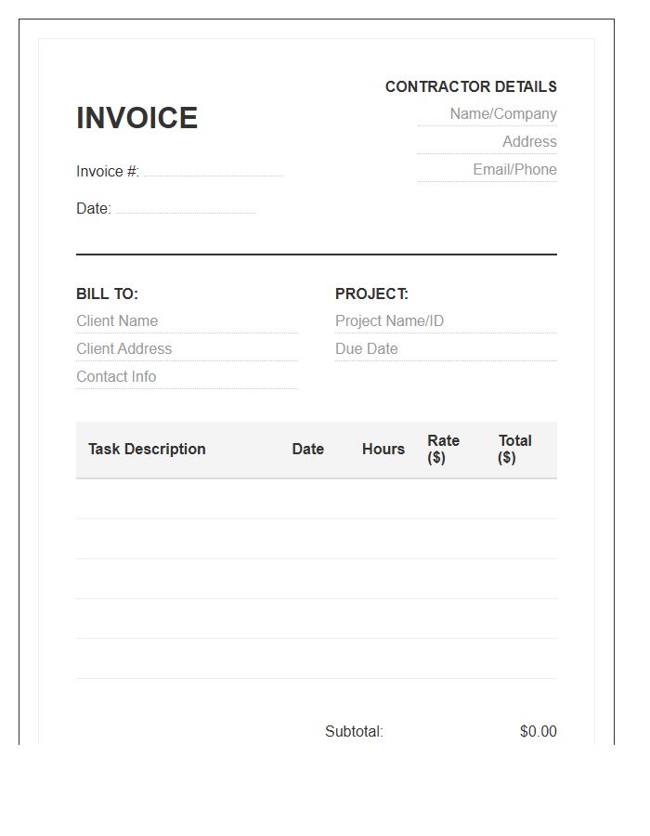Click the Email/Phone contractor field
The height and width of the screenshot is (836, 650).
click(487, 169)
